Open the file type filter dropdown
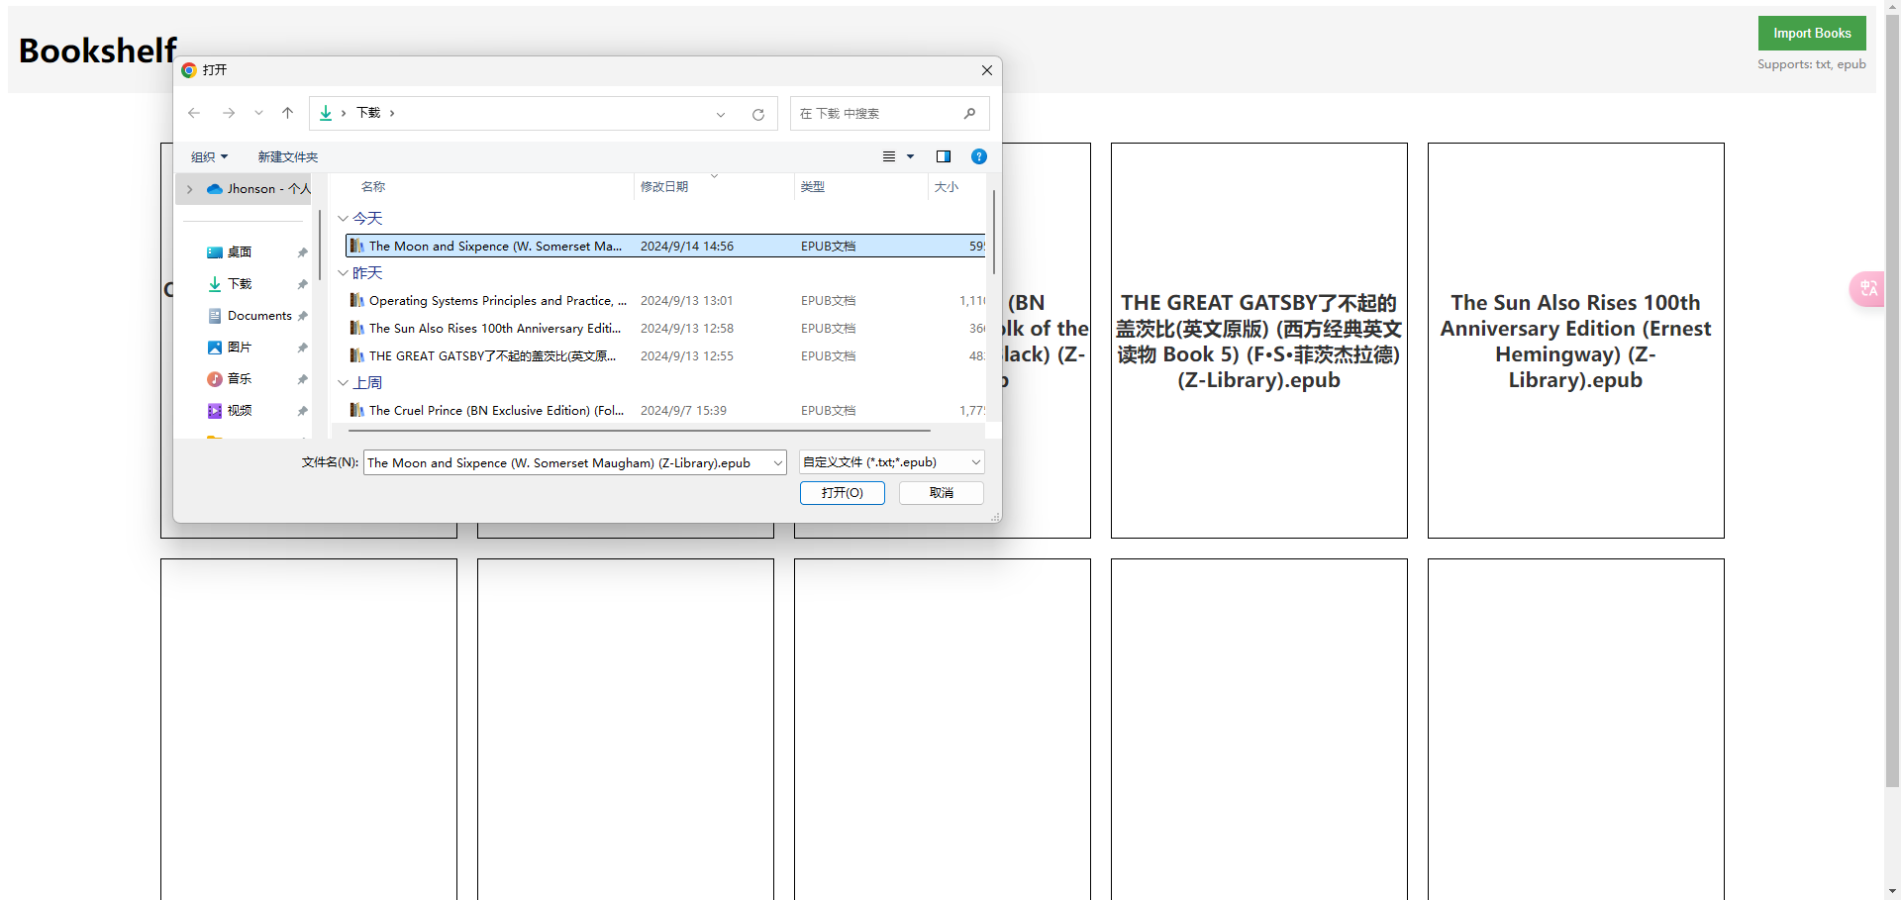 tap(891, 462)
